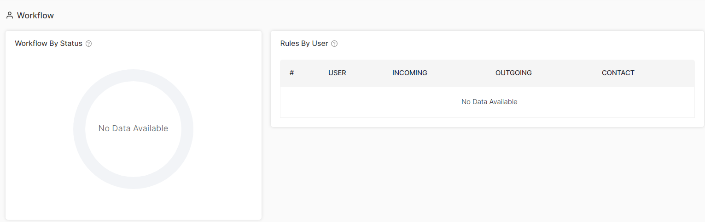Open help tooltip for Rules By User
705x222 pixels.
coord(334,44)
